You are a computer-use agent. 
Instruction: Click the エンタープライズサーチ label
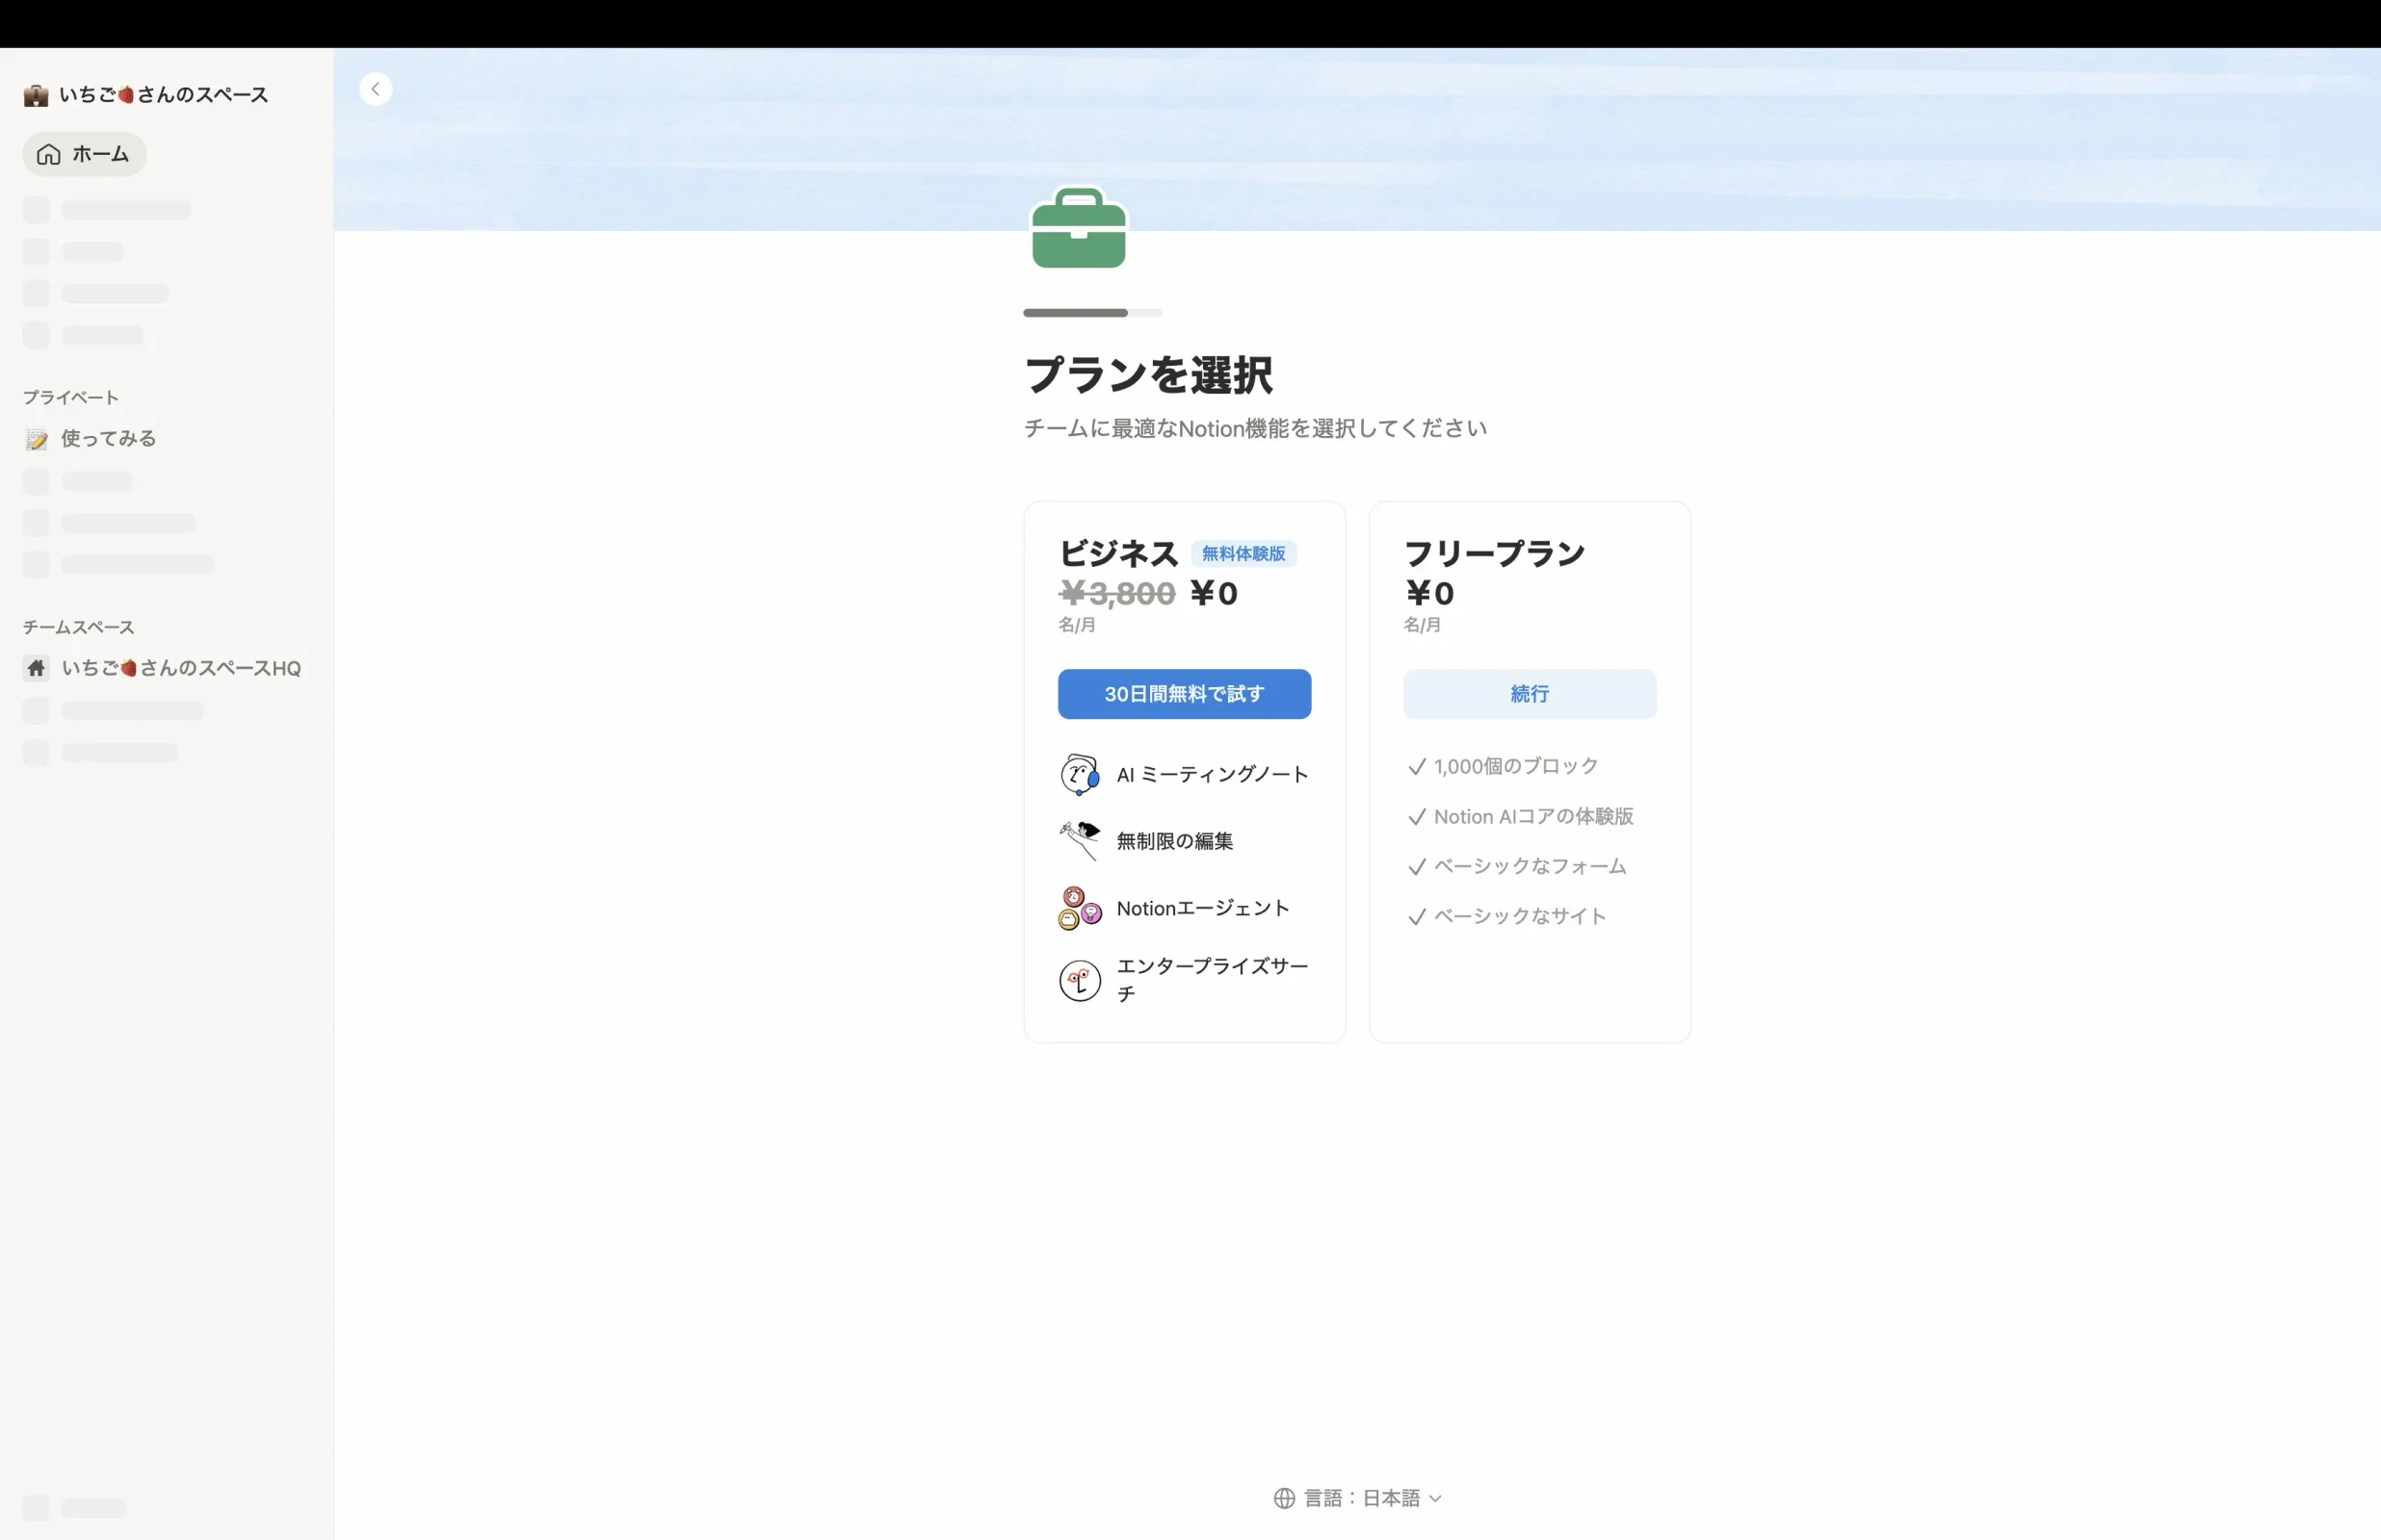coord(1213,980)
